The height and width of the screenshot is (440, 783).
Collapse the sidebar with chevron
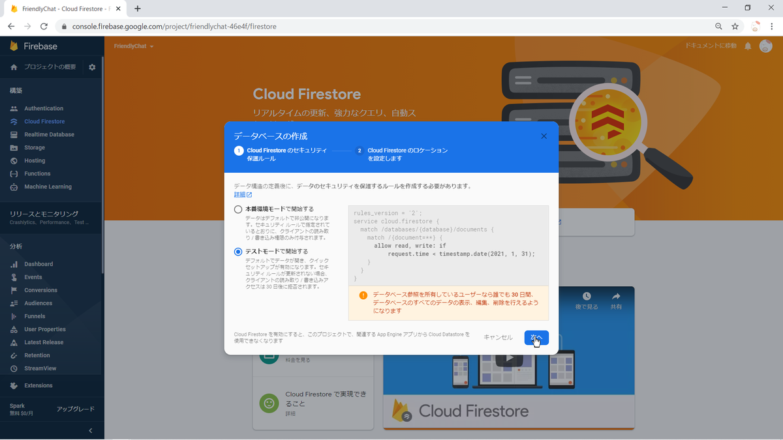point(90,430)
